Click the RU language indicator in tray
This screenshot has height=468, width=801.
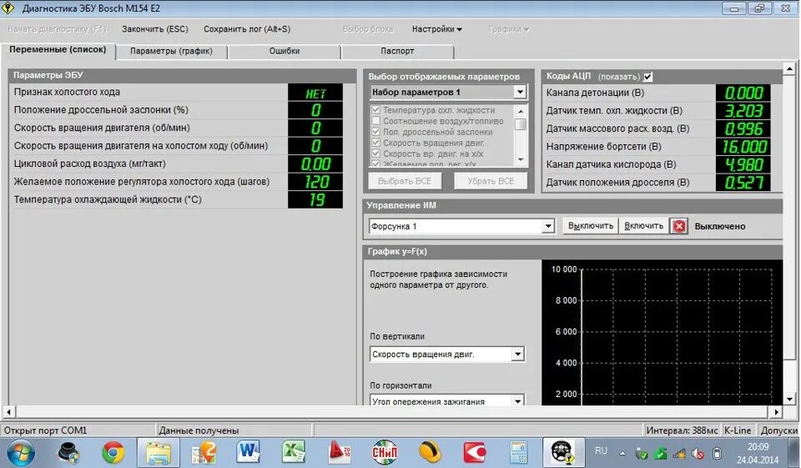601,450
